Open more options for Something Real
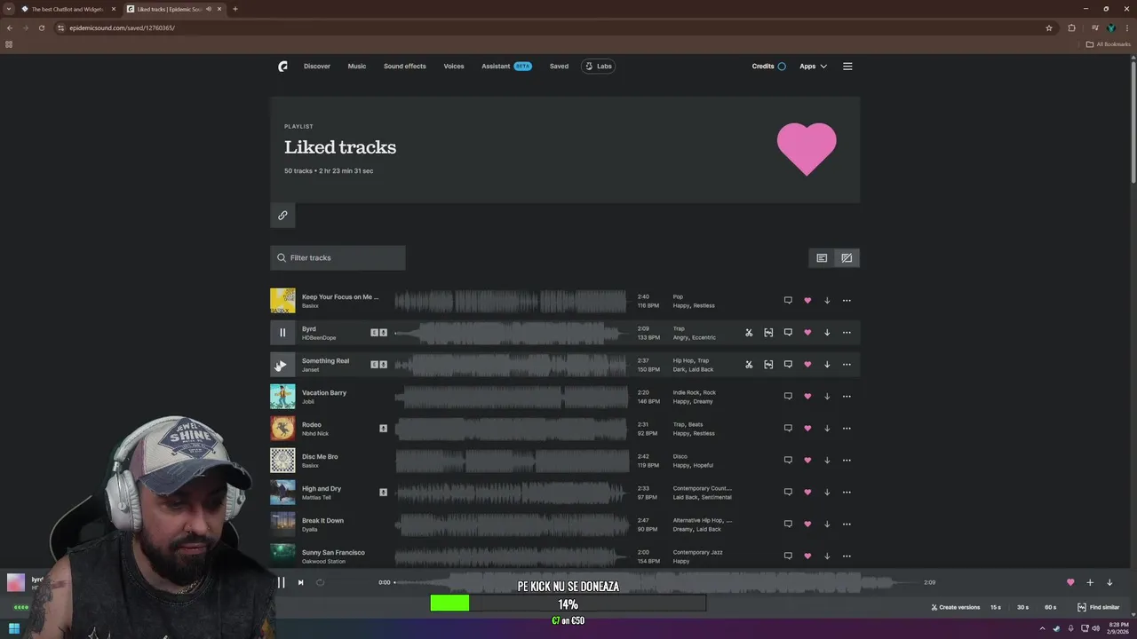 [847, 365]
